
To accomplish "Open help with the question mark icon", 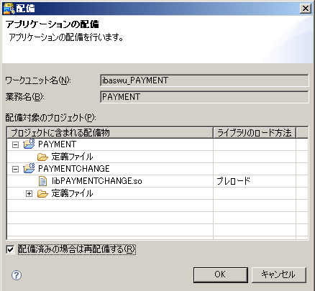I will click(17, 275).
